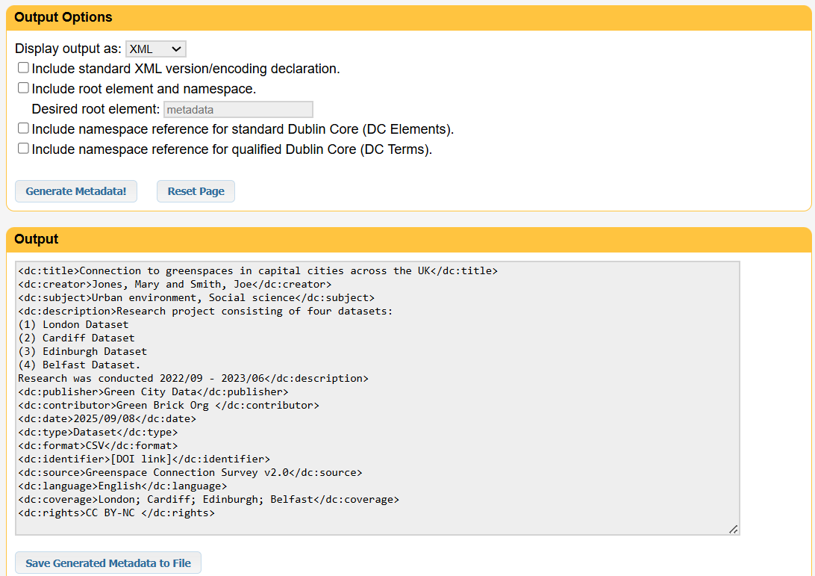Save Generated Metadata to File
This screenshot has height=576, width=815.
pos(108,563)
